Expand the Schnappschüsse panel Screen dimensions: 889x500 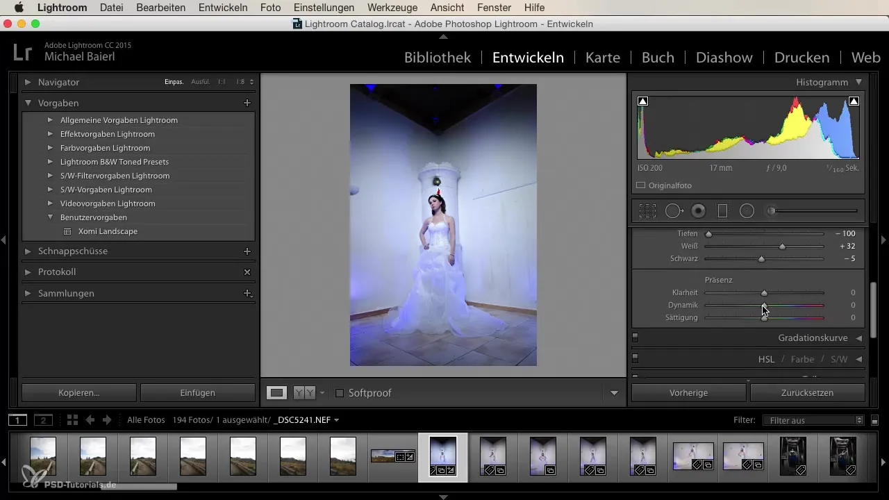[28, 251]
